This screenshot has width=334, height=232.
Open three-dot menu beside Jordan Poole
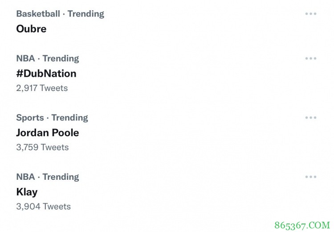310,118
